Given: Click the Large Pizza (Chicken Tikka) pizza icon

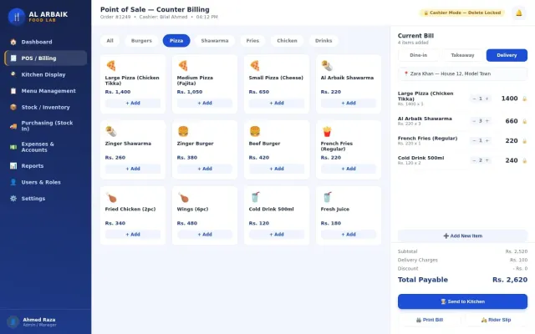Looking at the screenshot, I should (111, 65).
